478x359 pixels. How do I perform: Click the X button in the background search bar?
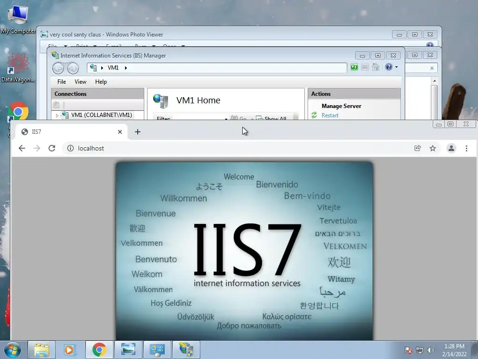(432, 68)
